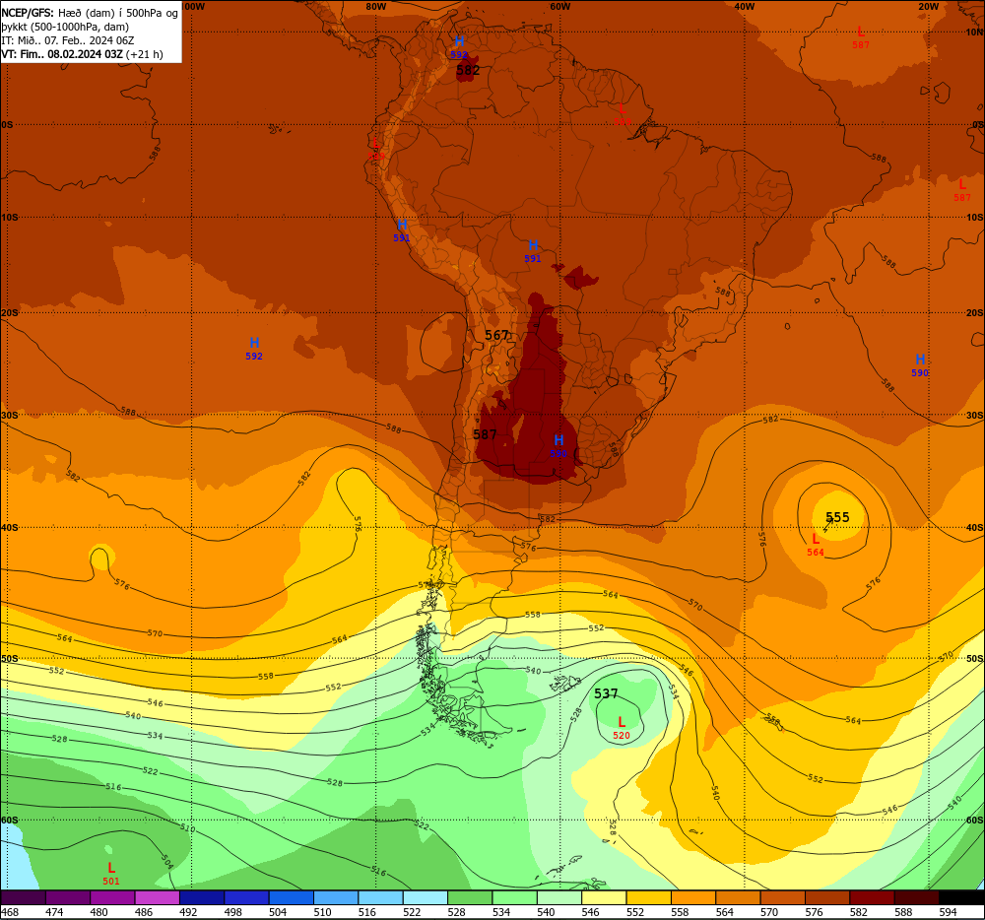The image size is (985, 920).
Task: Click the 'L 564' low marker in the Atlantic
Action: pos(816,545)
